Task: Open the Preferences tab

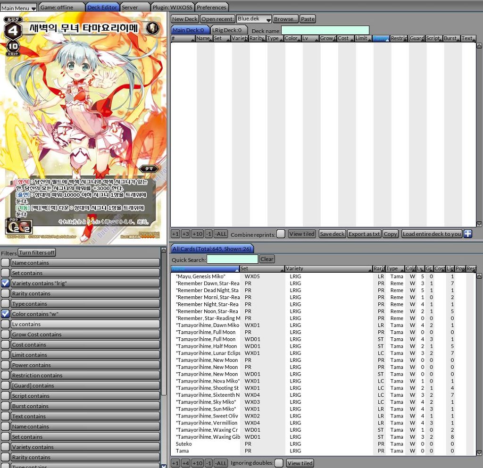Action: [x=211, y=7]
